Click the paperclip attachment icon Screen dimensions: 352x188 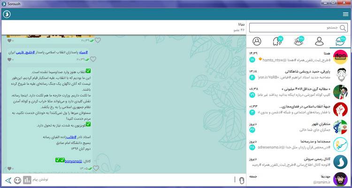[x=241, y=180]
